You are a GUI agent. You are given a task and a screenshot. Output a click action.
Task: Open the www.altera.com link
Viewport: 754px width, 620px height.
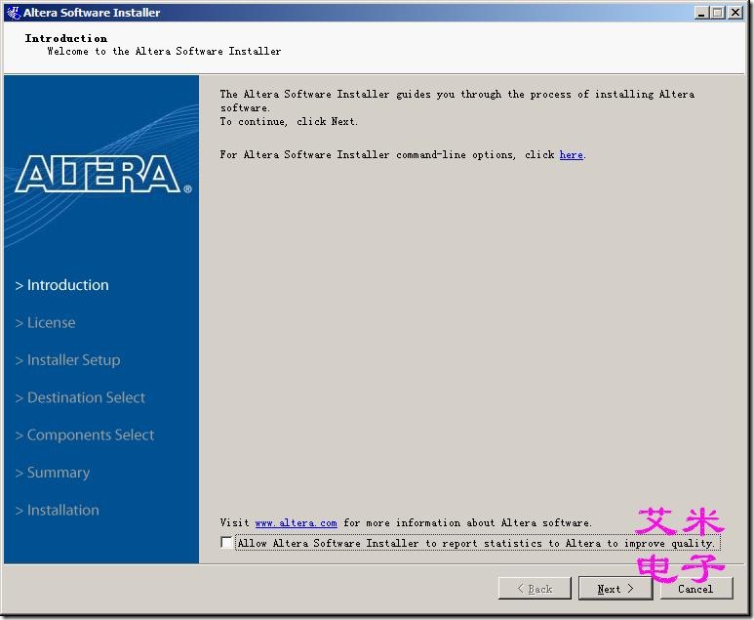pyautogui.click(x=296, y=522)
